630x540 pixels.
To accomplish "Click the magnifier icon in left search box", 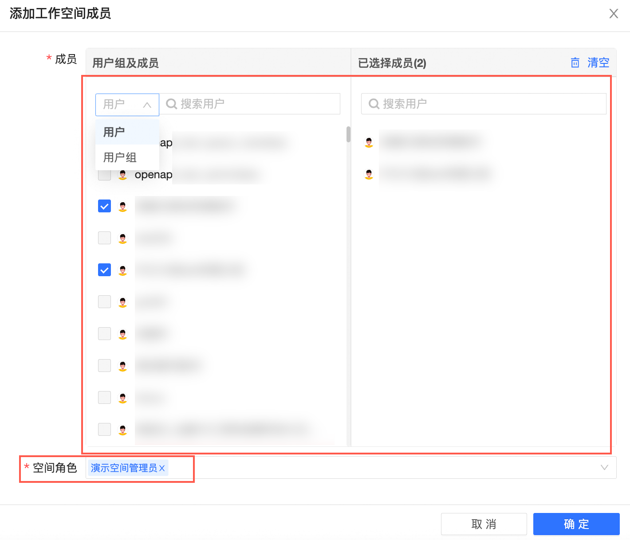I will pyautogui.click(x=171, y=104).
